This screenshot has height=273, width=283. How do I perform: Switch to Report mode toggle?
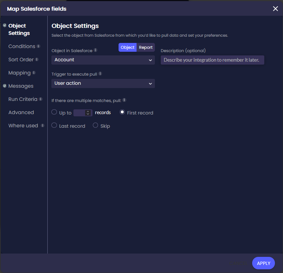click(146, 47)
